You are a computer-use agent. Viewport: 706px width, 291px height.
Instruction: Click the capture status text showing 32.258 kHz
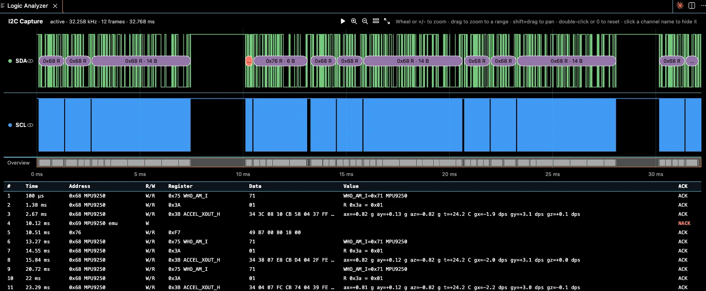point(102,22)
